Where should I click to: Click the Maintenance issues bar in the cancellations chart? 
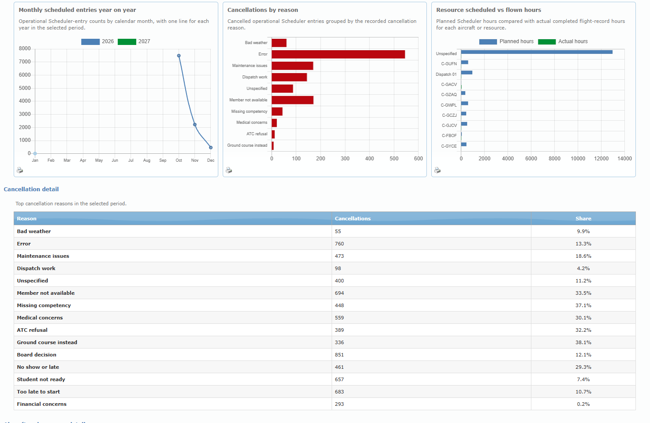[292, 66]
